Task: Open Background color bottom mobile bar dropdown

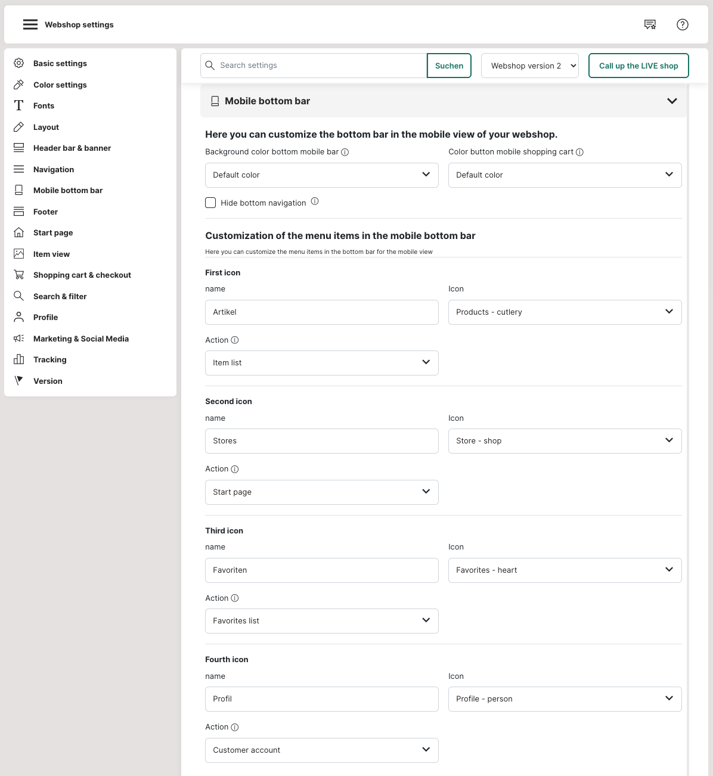Action: (321, 175)
